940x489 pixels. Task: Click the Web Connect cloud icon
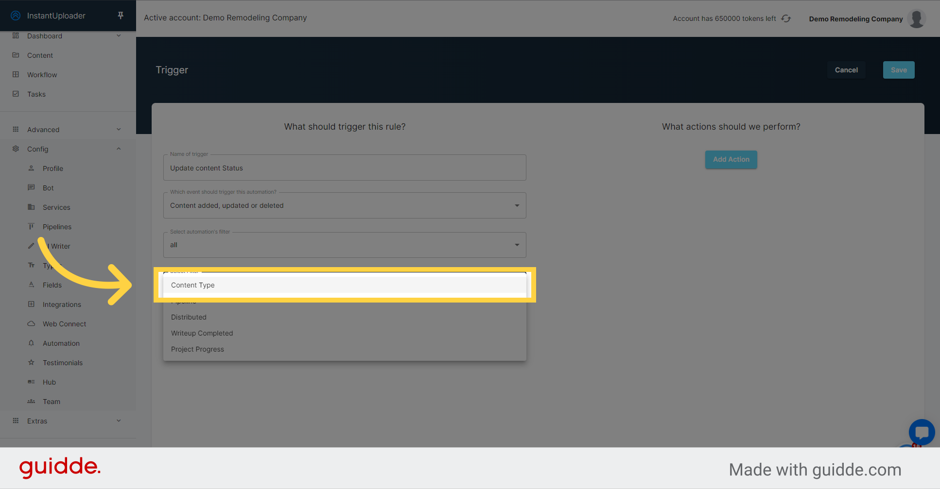tap(31, 323)
